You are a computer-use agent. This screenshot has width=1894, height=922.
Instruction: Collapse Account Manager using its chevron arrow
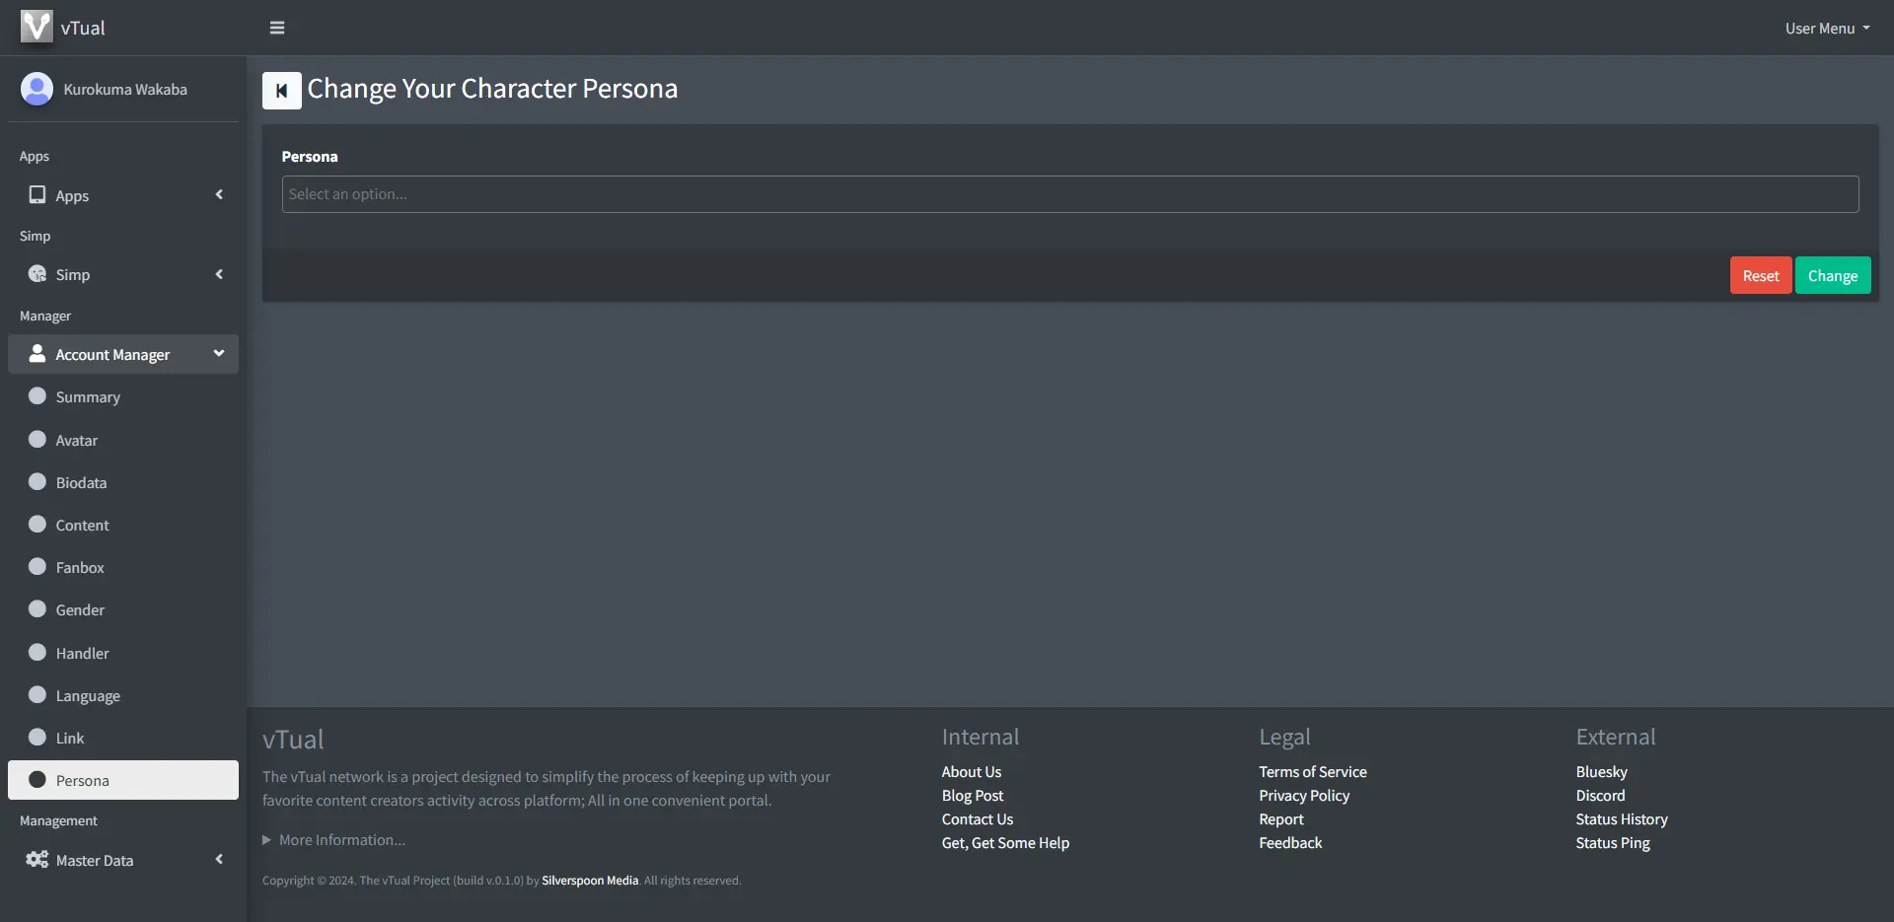pos(219,353)
